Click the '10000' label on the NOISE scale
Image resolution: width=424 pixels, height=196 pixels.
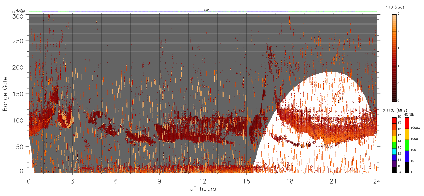415,128
